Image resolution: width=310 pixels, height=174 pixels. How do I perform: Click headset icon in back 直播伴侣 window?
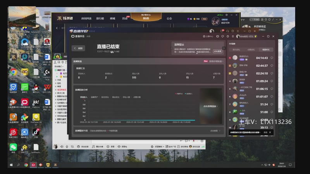[227, 31]
